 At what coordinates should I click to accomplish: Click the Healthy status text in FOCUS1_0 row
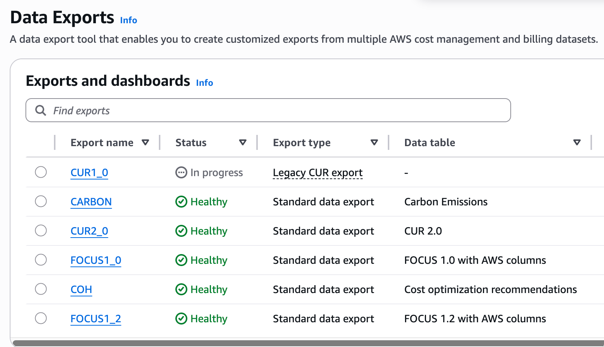pyautogui.click(x=209, y=260)
